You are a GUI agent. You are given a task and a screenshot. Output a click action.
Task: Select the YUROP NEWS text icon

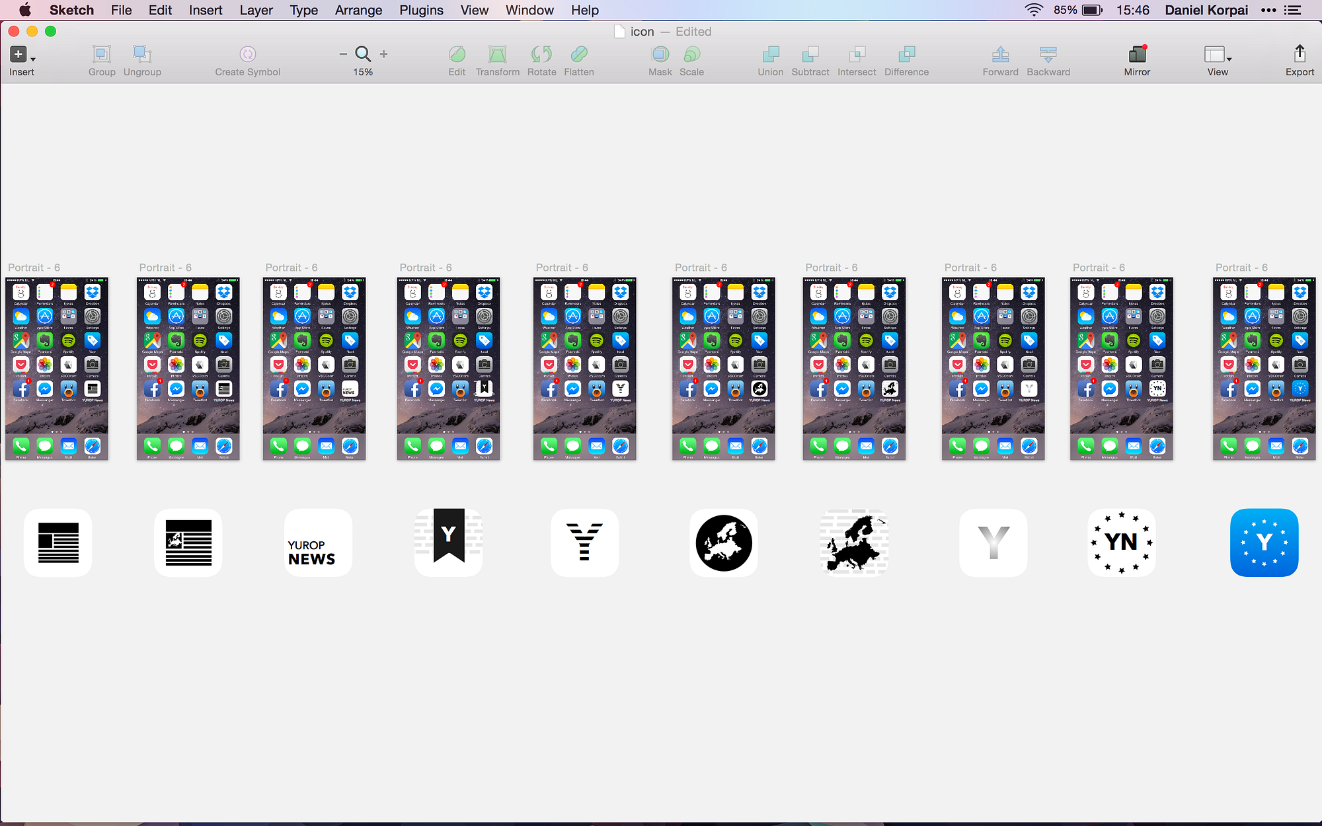point(318,543)
